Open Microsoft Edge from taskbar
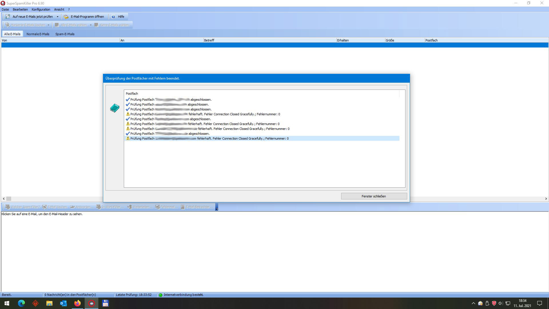549x309 pixels. 21,303
